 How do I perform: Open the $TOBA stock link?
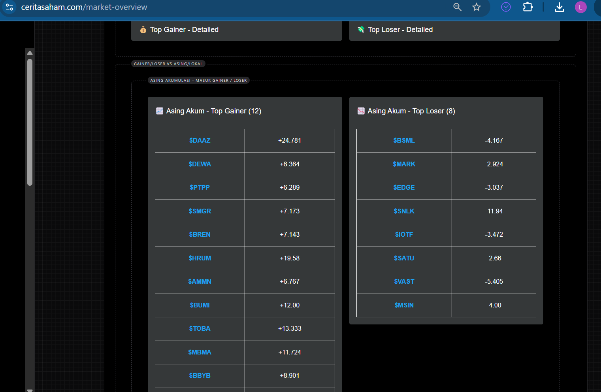tap(200, 329)
